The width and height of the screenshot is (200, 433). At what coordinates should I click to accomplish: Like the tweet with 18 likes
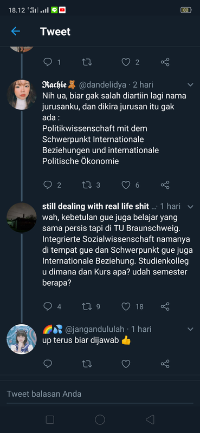point(126,306)
